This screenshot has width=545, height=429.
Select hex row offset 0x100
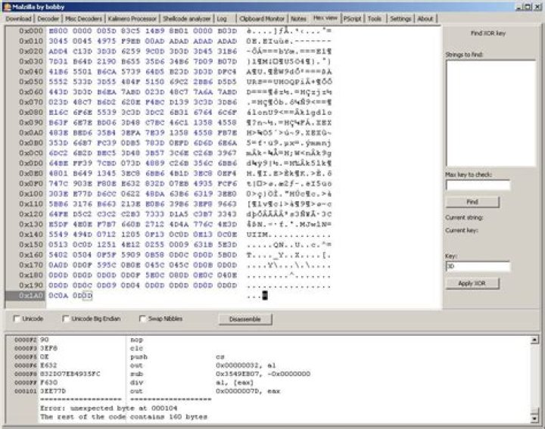(x=31, y=194)
